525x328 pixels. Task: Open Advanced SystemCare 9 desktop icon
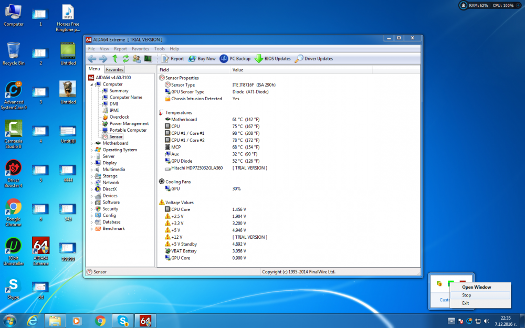coord(14,96)
